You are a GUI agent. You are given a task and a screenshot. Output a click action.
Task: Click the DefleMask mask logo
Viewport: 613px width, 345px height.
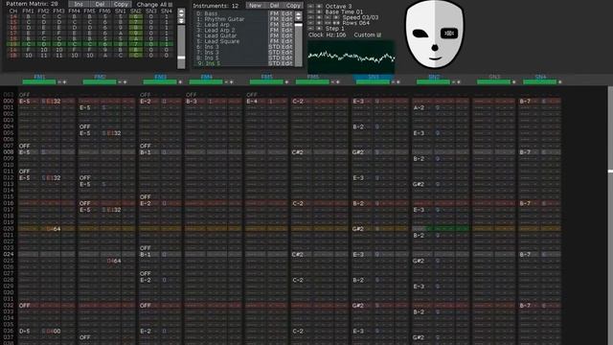434,34
